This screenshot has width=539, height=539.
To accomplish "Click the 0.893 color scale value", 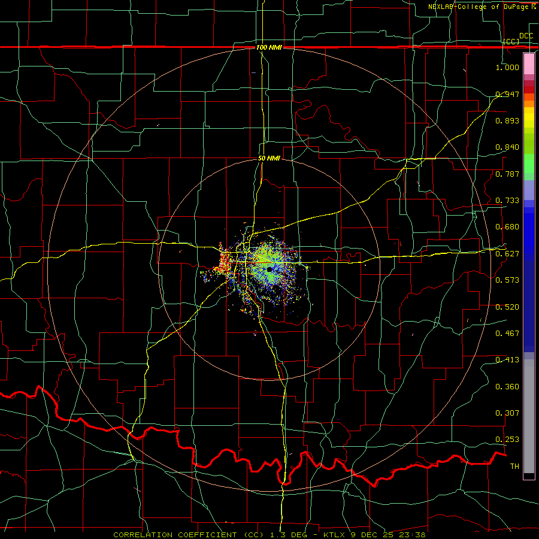I will [x=507, y=120].
